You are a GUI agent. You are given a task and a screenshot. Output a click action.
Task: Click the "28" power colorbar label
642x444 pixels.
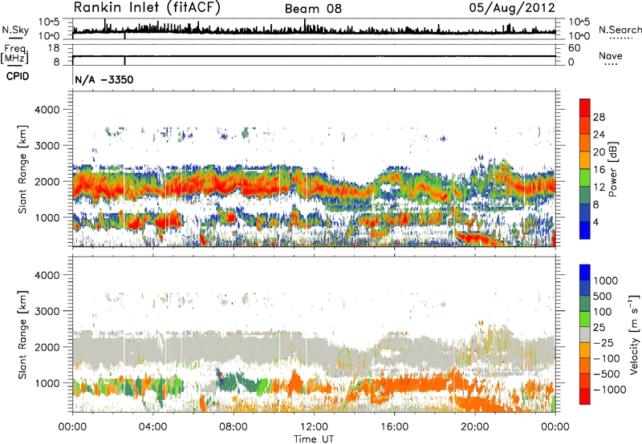599,117
